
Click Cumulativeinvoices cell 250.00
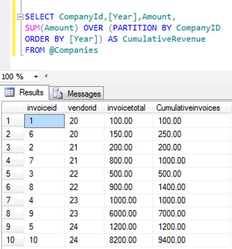(192, 134)
